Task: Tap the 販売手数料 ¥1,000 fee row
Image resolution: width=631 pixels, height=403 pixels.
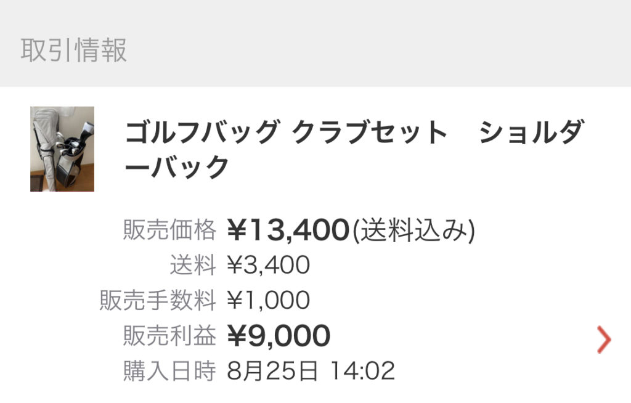Action: 205,300
